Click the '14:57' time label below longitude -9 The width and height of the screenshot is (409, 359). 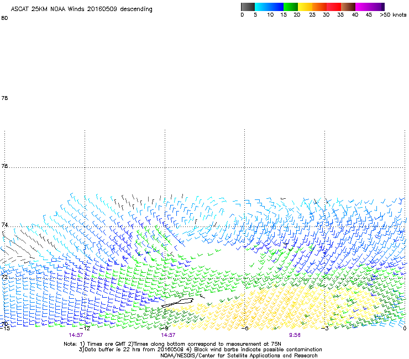168,335
